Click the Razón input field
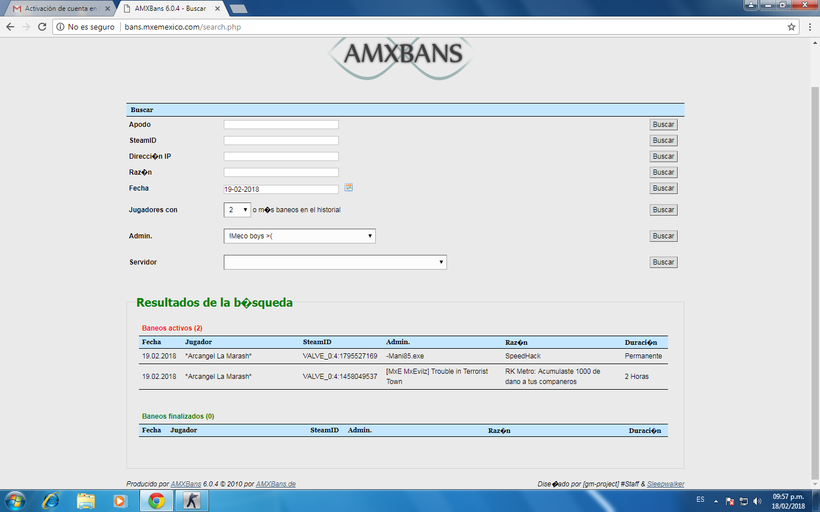The height and width of the screenshot is (512, 820). tap(281, 172)
